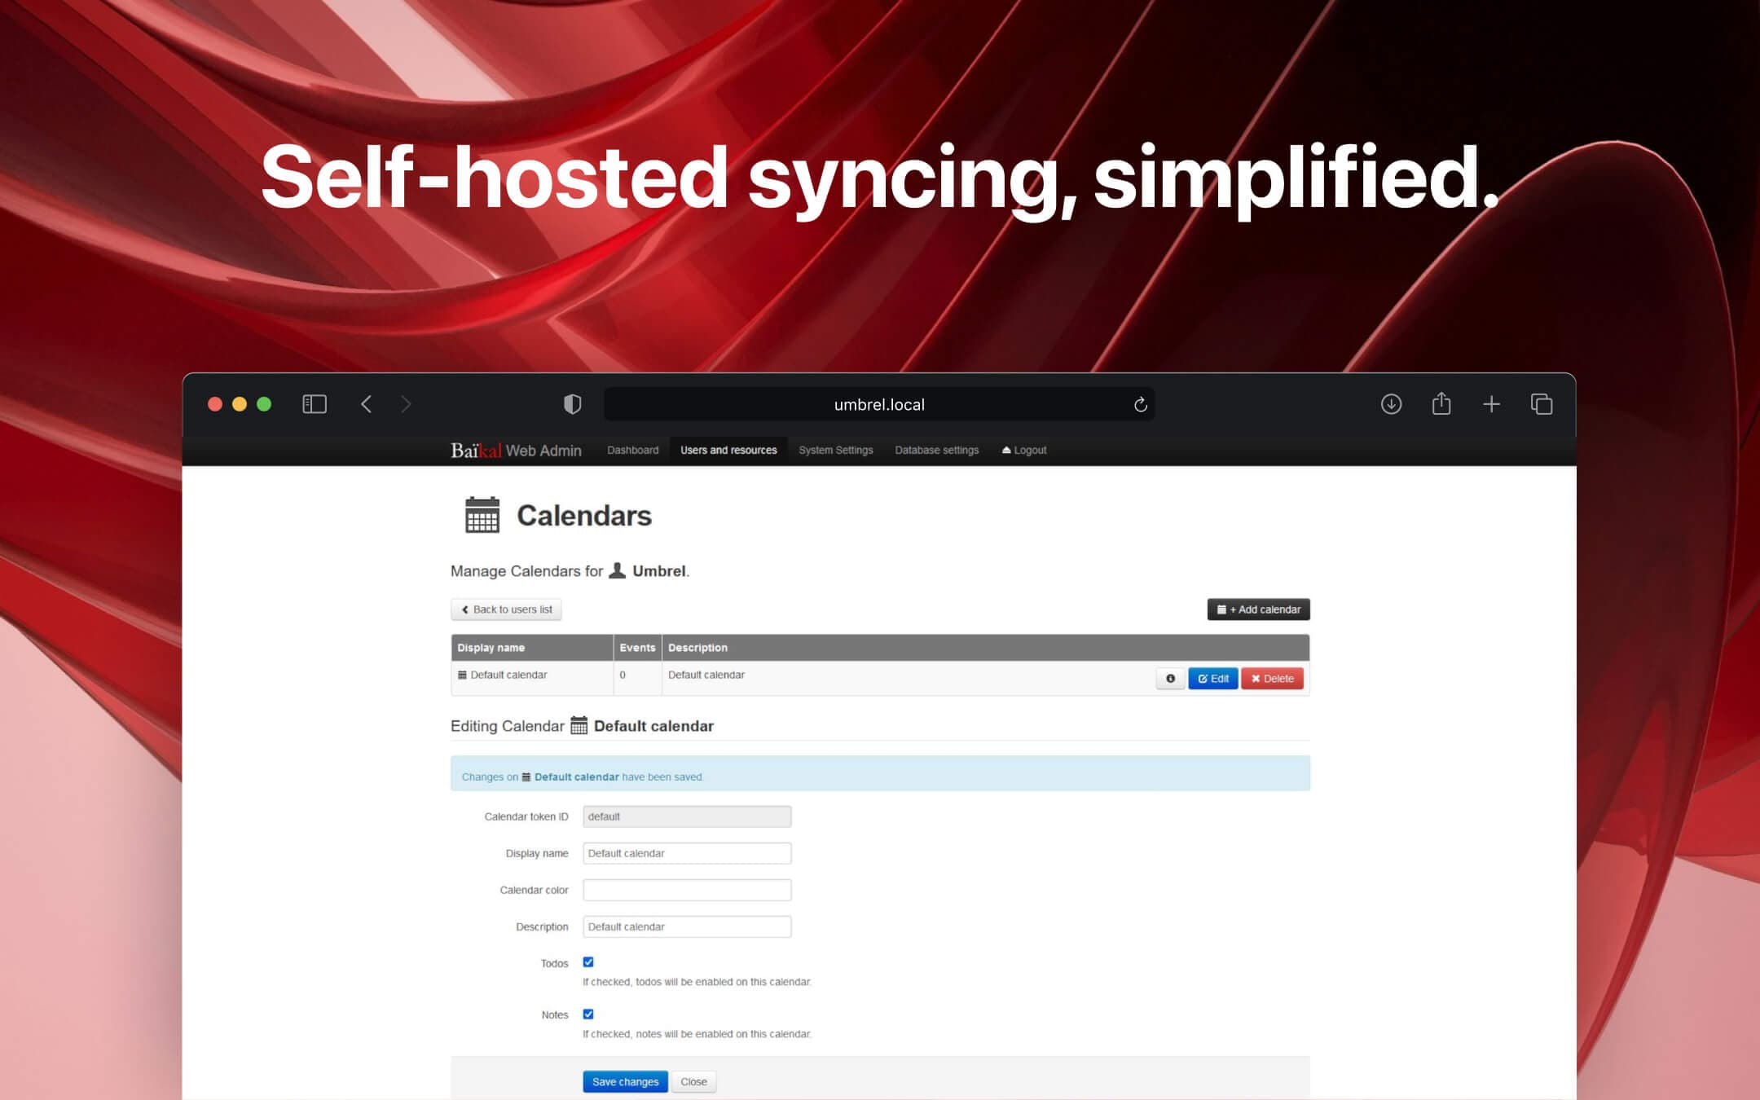Select the System Settings tab
Image resolution: width=1760 pixels, height=1100 pixels.
point(835,450)
